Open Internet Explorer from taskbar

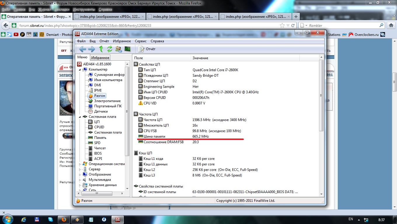[x=24, y=219]
